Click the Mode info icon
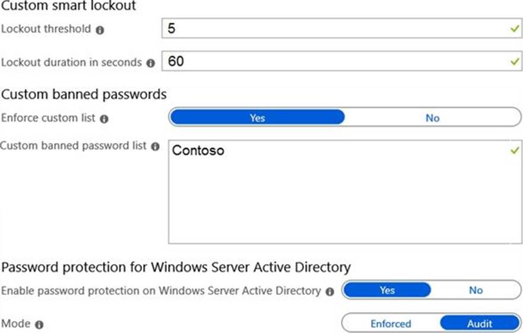The image size is (523, 333). point(39,325)
